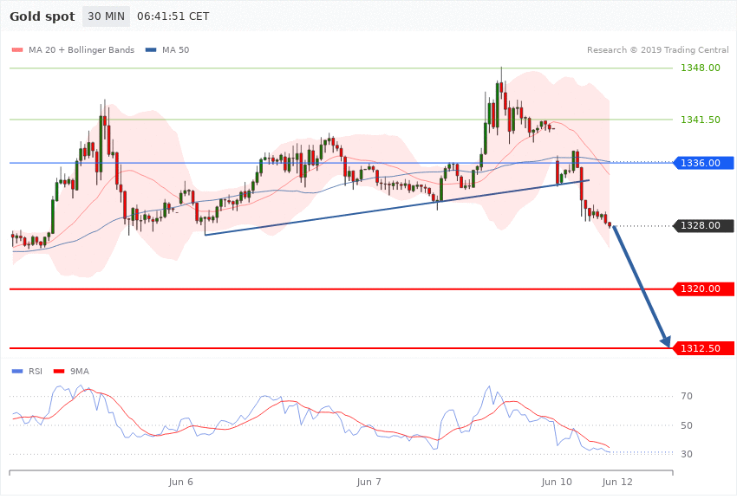Click the 1341.50 resistance level label
Screen dimensions: 737x499
pos(701,120)
